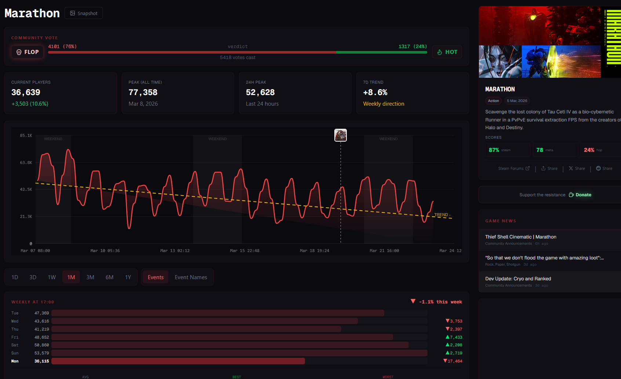This screenshot has width=621, height=379.
Task: Show the 1Y chart range
Action: [x=128, y=277]
